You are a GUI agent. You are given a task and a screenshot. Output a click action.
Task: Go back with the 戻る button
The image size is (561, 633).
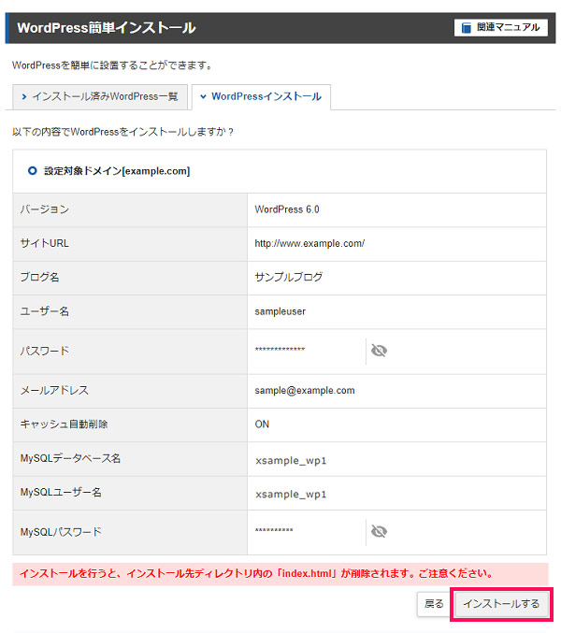434,603
